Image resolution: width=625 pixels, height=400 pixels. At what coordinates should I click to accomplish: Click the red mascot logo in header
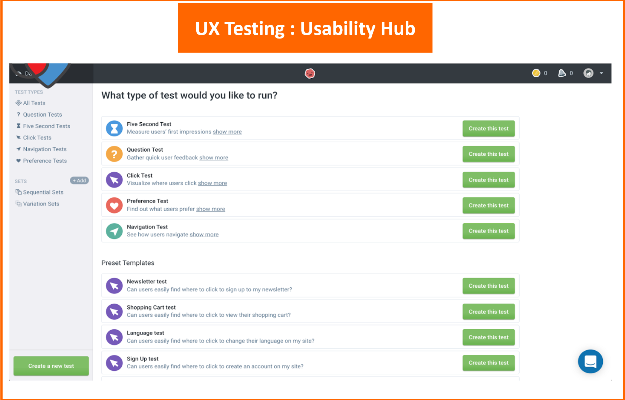pos(310,73)
